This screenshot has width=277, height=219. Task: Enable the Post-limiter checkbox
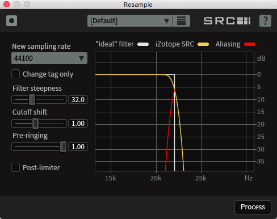click(15, 167)
